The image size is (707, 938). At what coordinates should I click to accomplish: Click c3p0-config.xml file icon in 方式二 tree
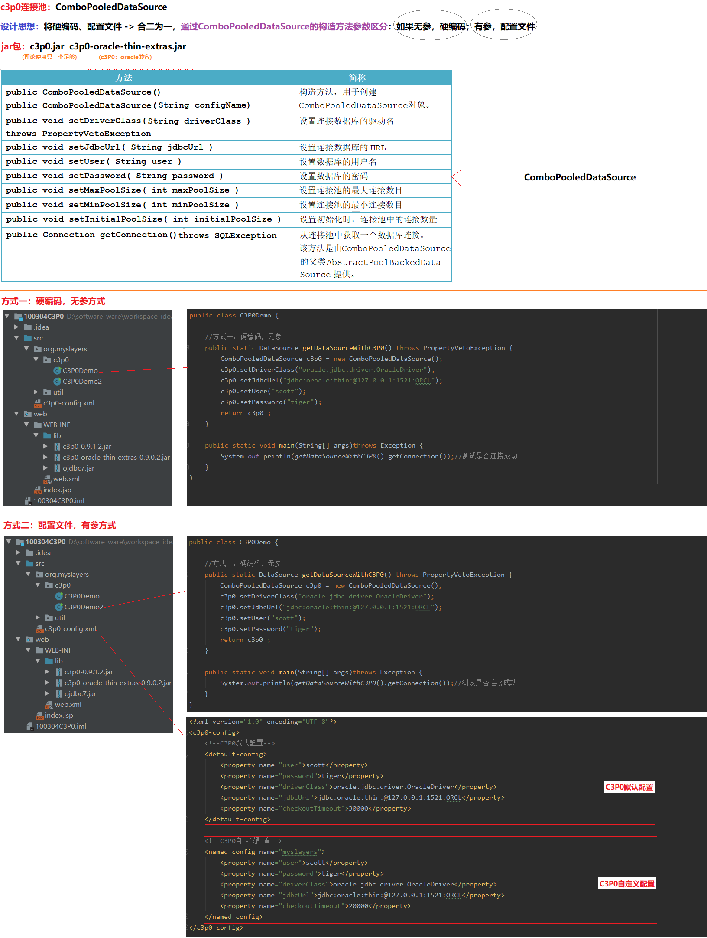[x=39, y=629]
